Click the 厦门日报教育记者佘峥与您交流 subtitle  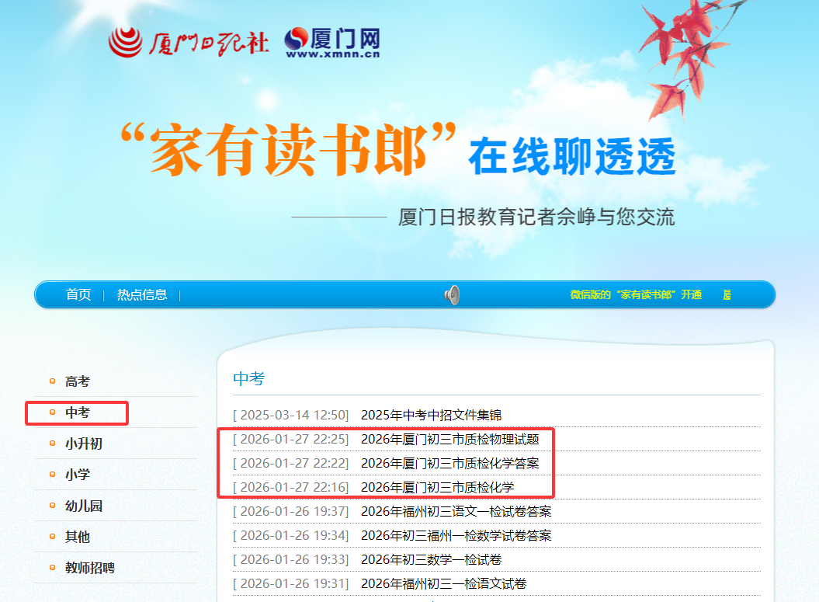(x=536, y=217)
